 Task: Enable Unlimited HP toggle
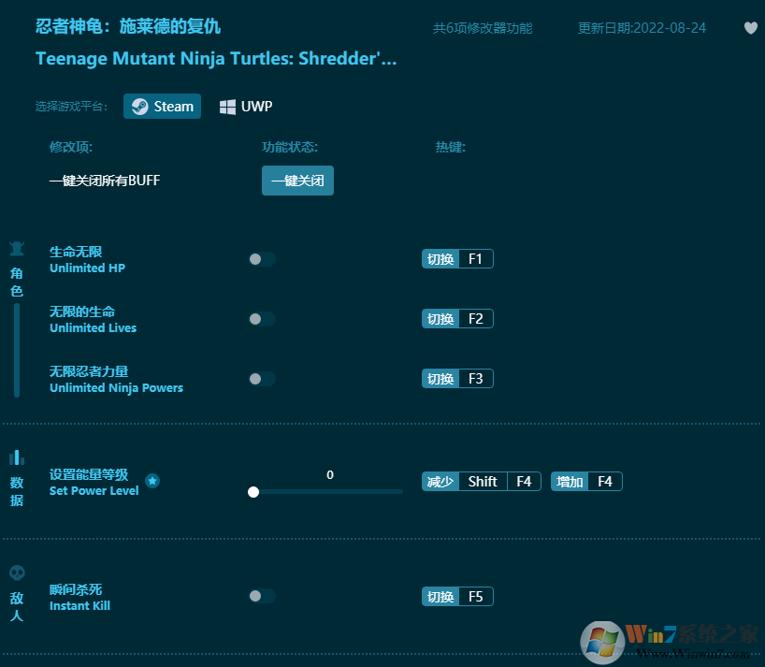tap(262, 259)
